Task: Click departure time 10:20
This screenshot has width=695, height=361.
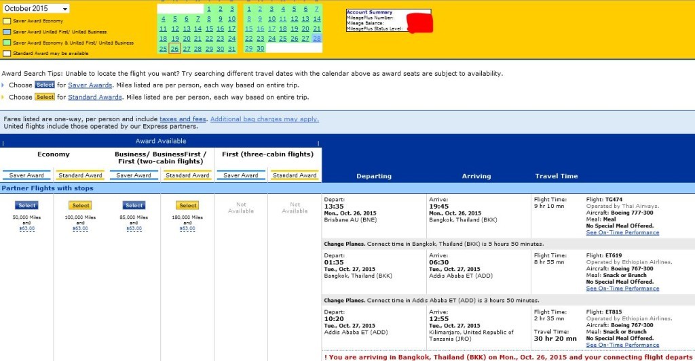Action: 334,319
